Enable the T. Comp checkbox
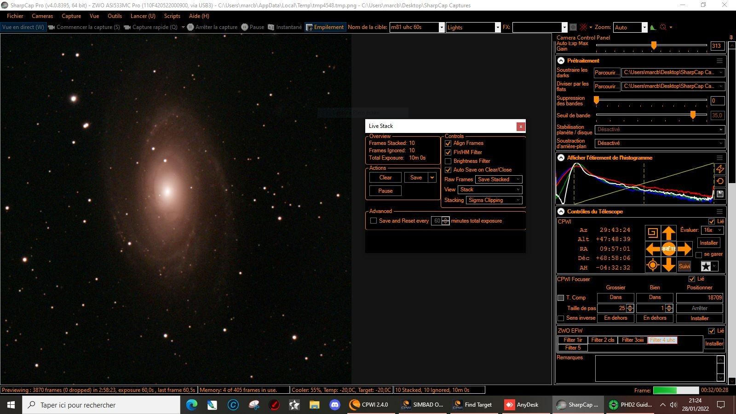736x414 pixels. [561, 298]
